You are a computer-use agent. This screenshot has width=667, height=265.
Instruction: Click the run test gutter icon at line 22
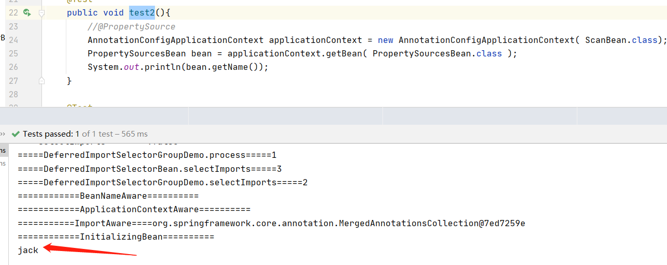(26, 13)
